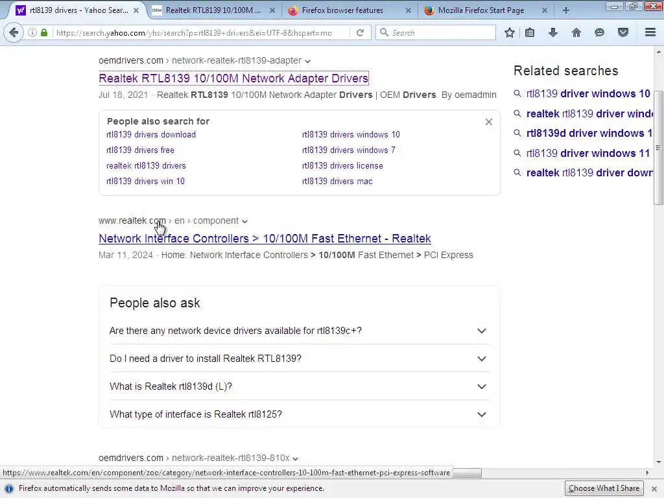Reload the page with the refresh icon
The height and width of the screenshot is (498, 664).
pyautogui.click(x=360, y=32)
